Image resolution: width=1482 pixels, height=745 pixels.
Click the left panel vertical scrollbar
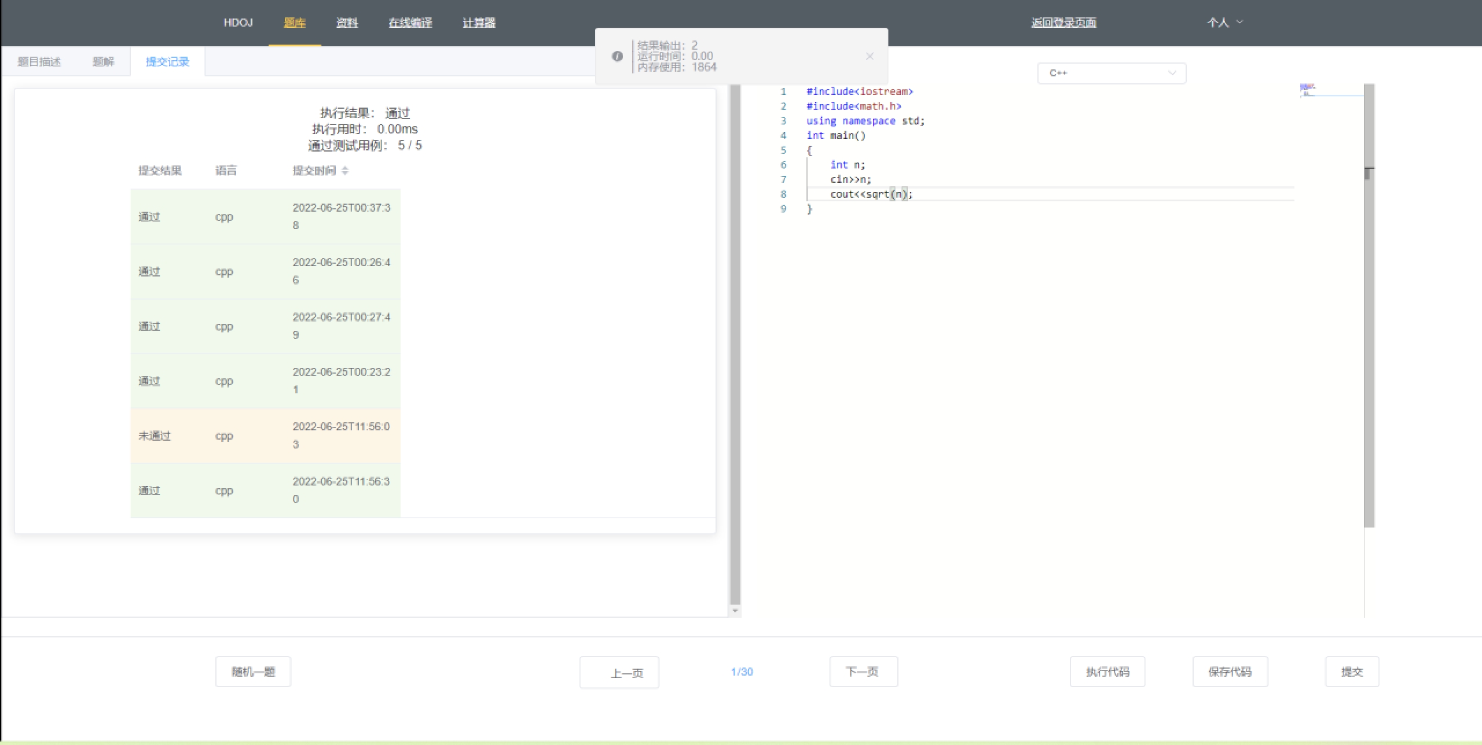pos(735,344)
